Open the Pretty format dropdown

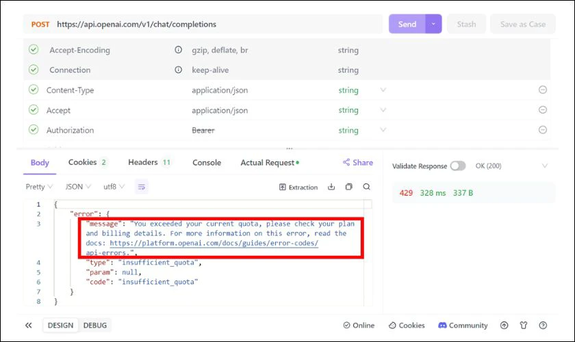[x=39, y=187]
